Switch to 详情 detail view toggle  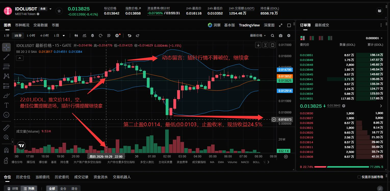(13, 188)
